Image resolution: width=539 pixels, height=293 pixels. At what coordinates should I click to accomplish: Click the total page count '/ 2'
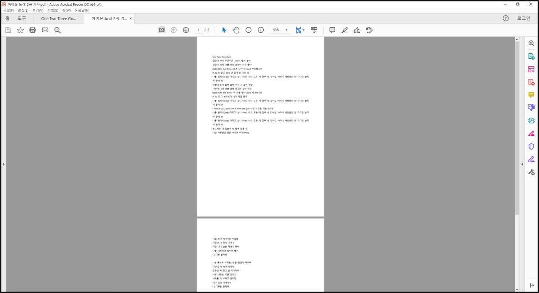pos(207,30)
